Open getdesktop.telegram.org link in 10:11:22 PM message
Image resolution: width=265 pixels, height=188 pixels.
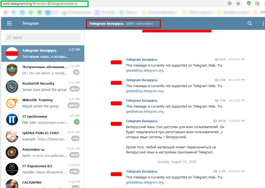(145, 111)
